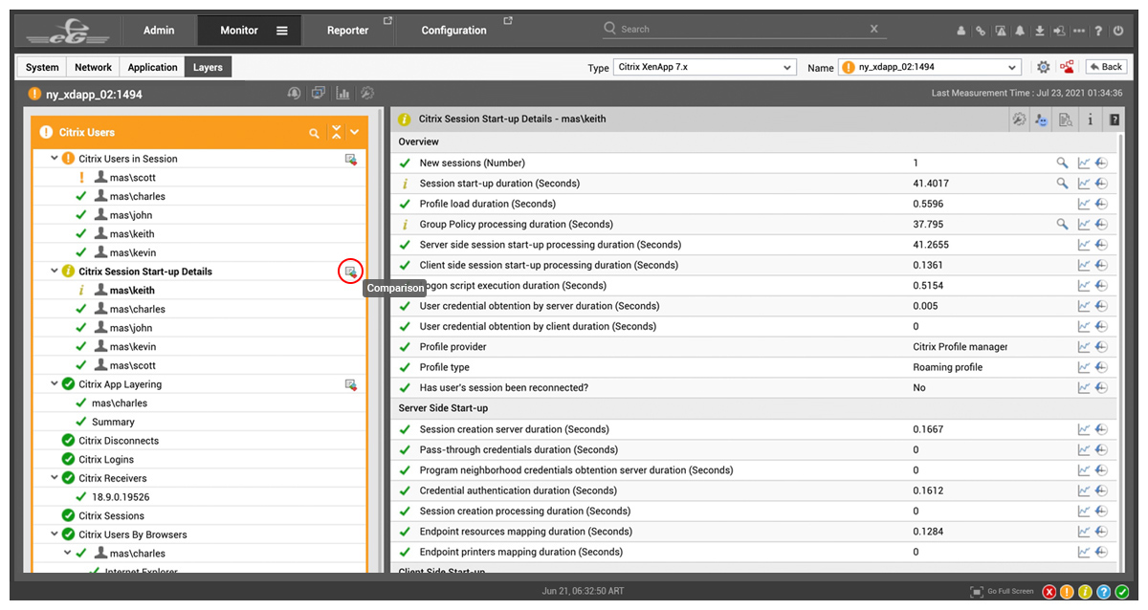Collapse the Citrix Session Start-up Details node
The height and width of the screenshot is (610, 1148).
(55, 272)
